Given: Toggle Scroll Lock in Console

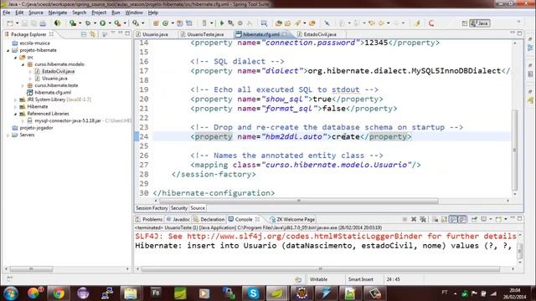Looking at the screenshot, I should (x=444, y=219).
